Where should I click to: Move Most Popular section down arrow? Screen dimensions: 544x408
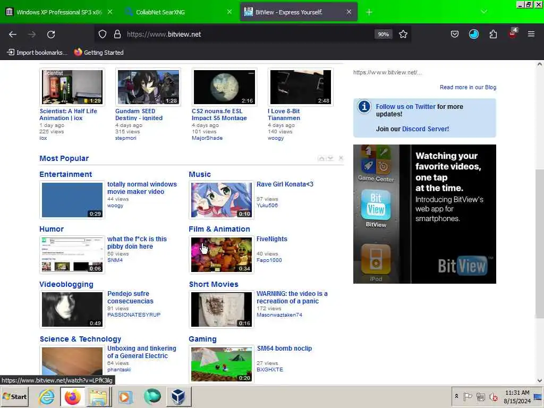point(330,158)
